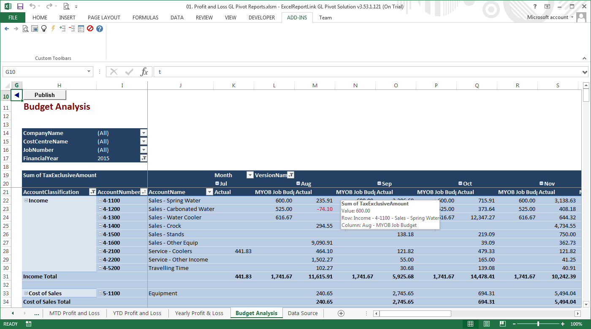Screen dimensions: 591x329
Task: Collapse the Sep month column group
Action: (x=379, y=183)
